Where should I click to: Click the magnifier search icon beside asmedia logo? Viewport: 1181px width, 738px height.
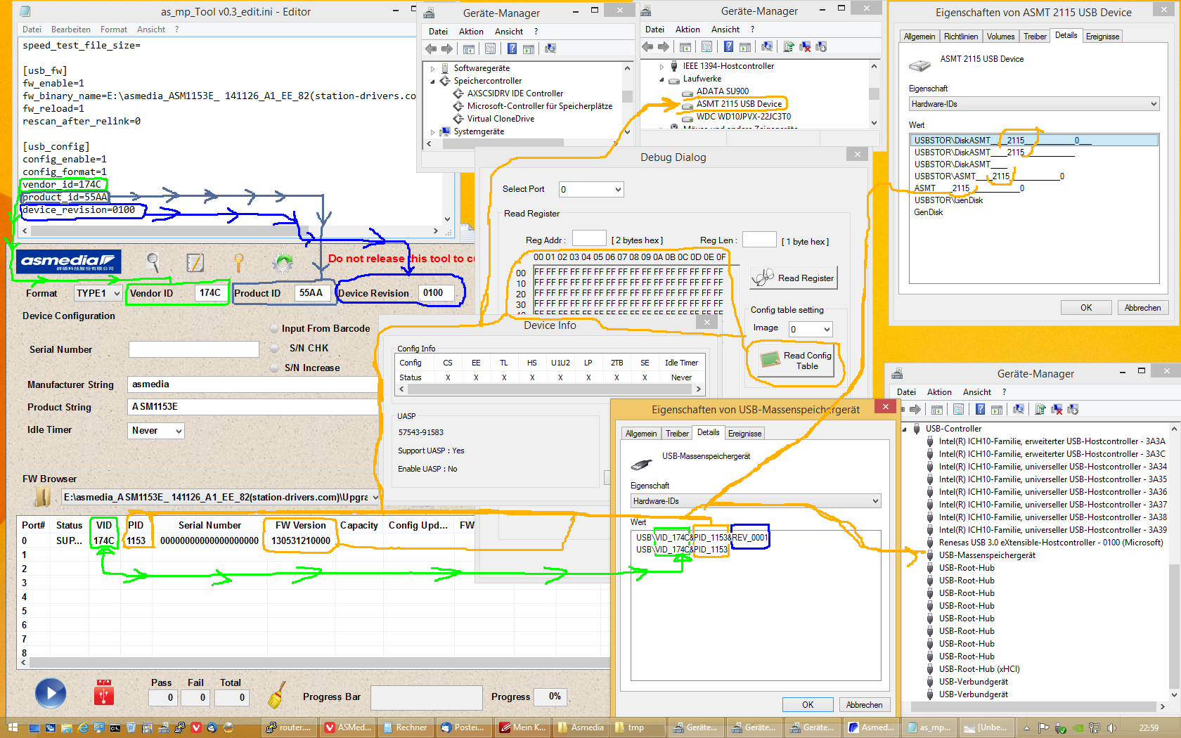[x=153, y=262]
